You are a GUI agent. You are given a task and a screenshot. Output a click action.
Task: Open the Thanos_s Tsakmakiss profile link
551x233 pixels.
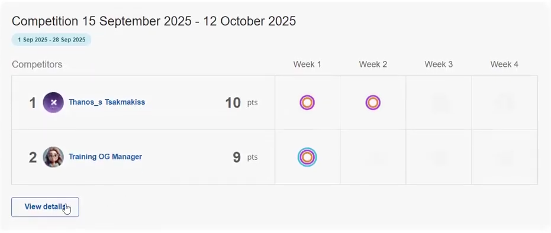[x=107, y=102]
